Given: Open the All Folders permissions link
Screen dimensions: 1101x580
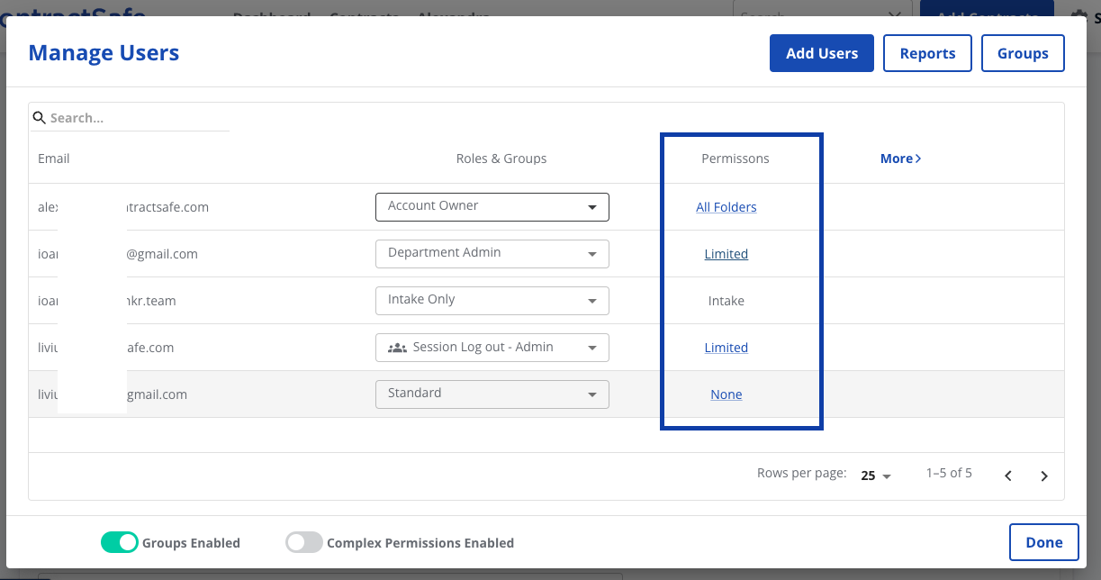Looking at the screenshot, I should coord(726,206).
